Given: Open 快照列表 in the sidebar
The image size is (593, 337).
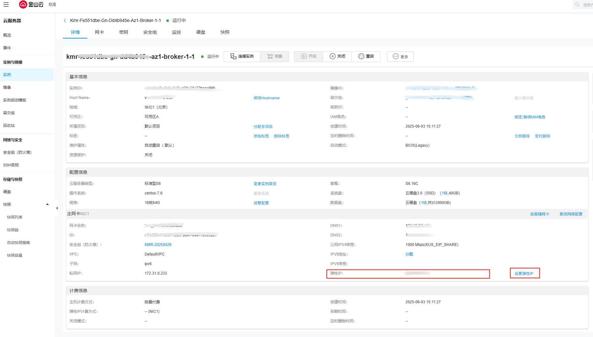Looking at the screenshot, I should coord(15,217).
